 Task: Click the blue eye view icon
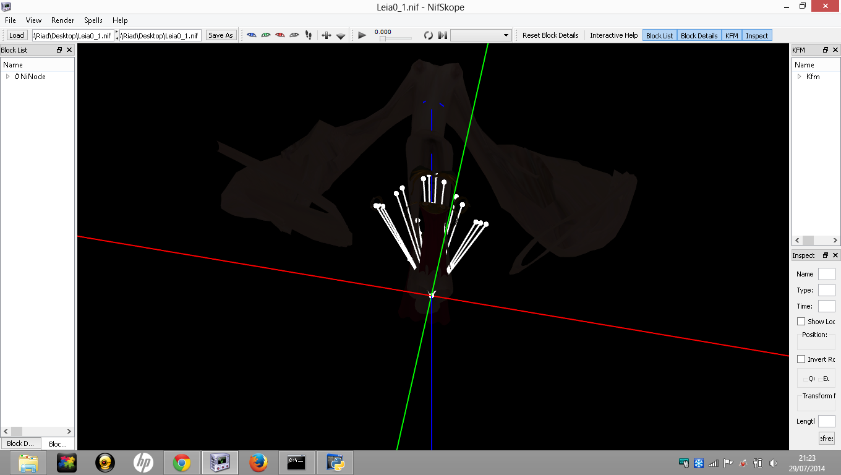[252, 35]
